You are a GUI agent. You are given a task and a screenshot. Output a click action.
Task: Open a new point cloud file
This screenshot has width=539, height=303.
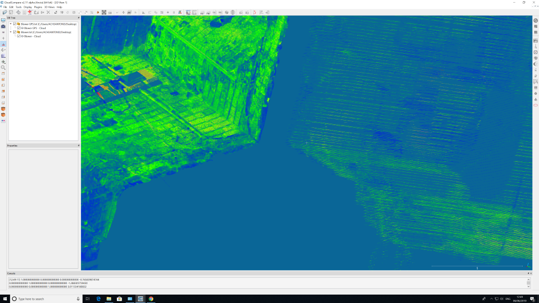(5, 11)
